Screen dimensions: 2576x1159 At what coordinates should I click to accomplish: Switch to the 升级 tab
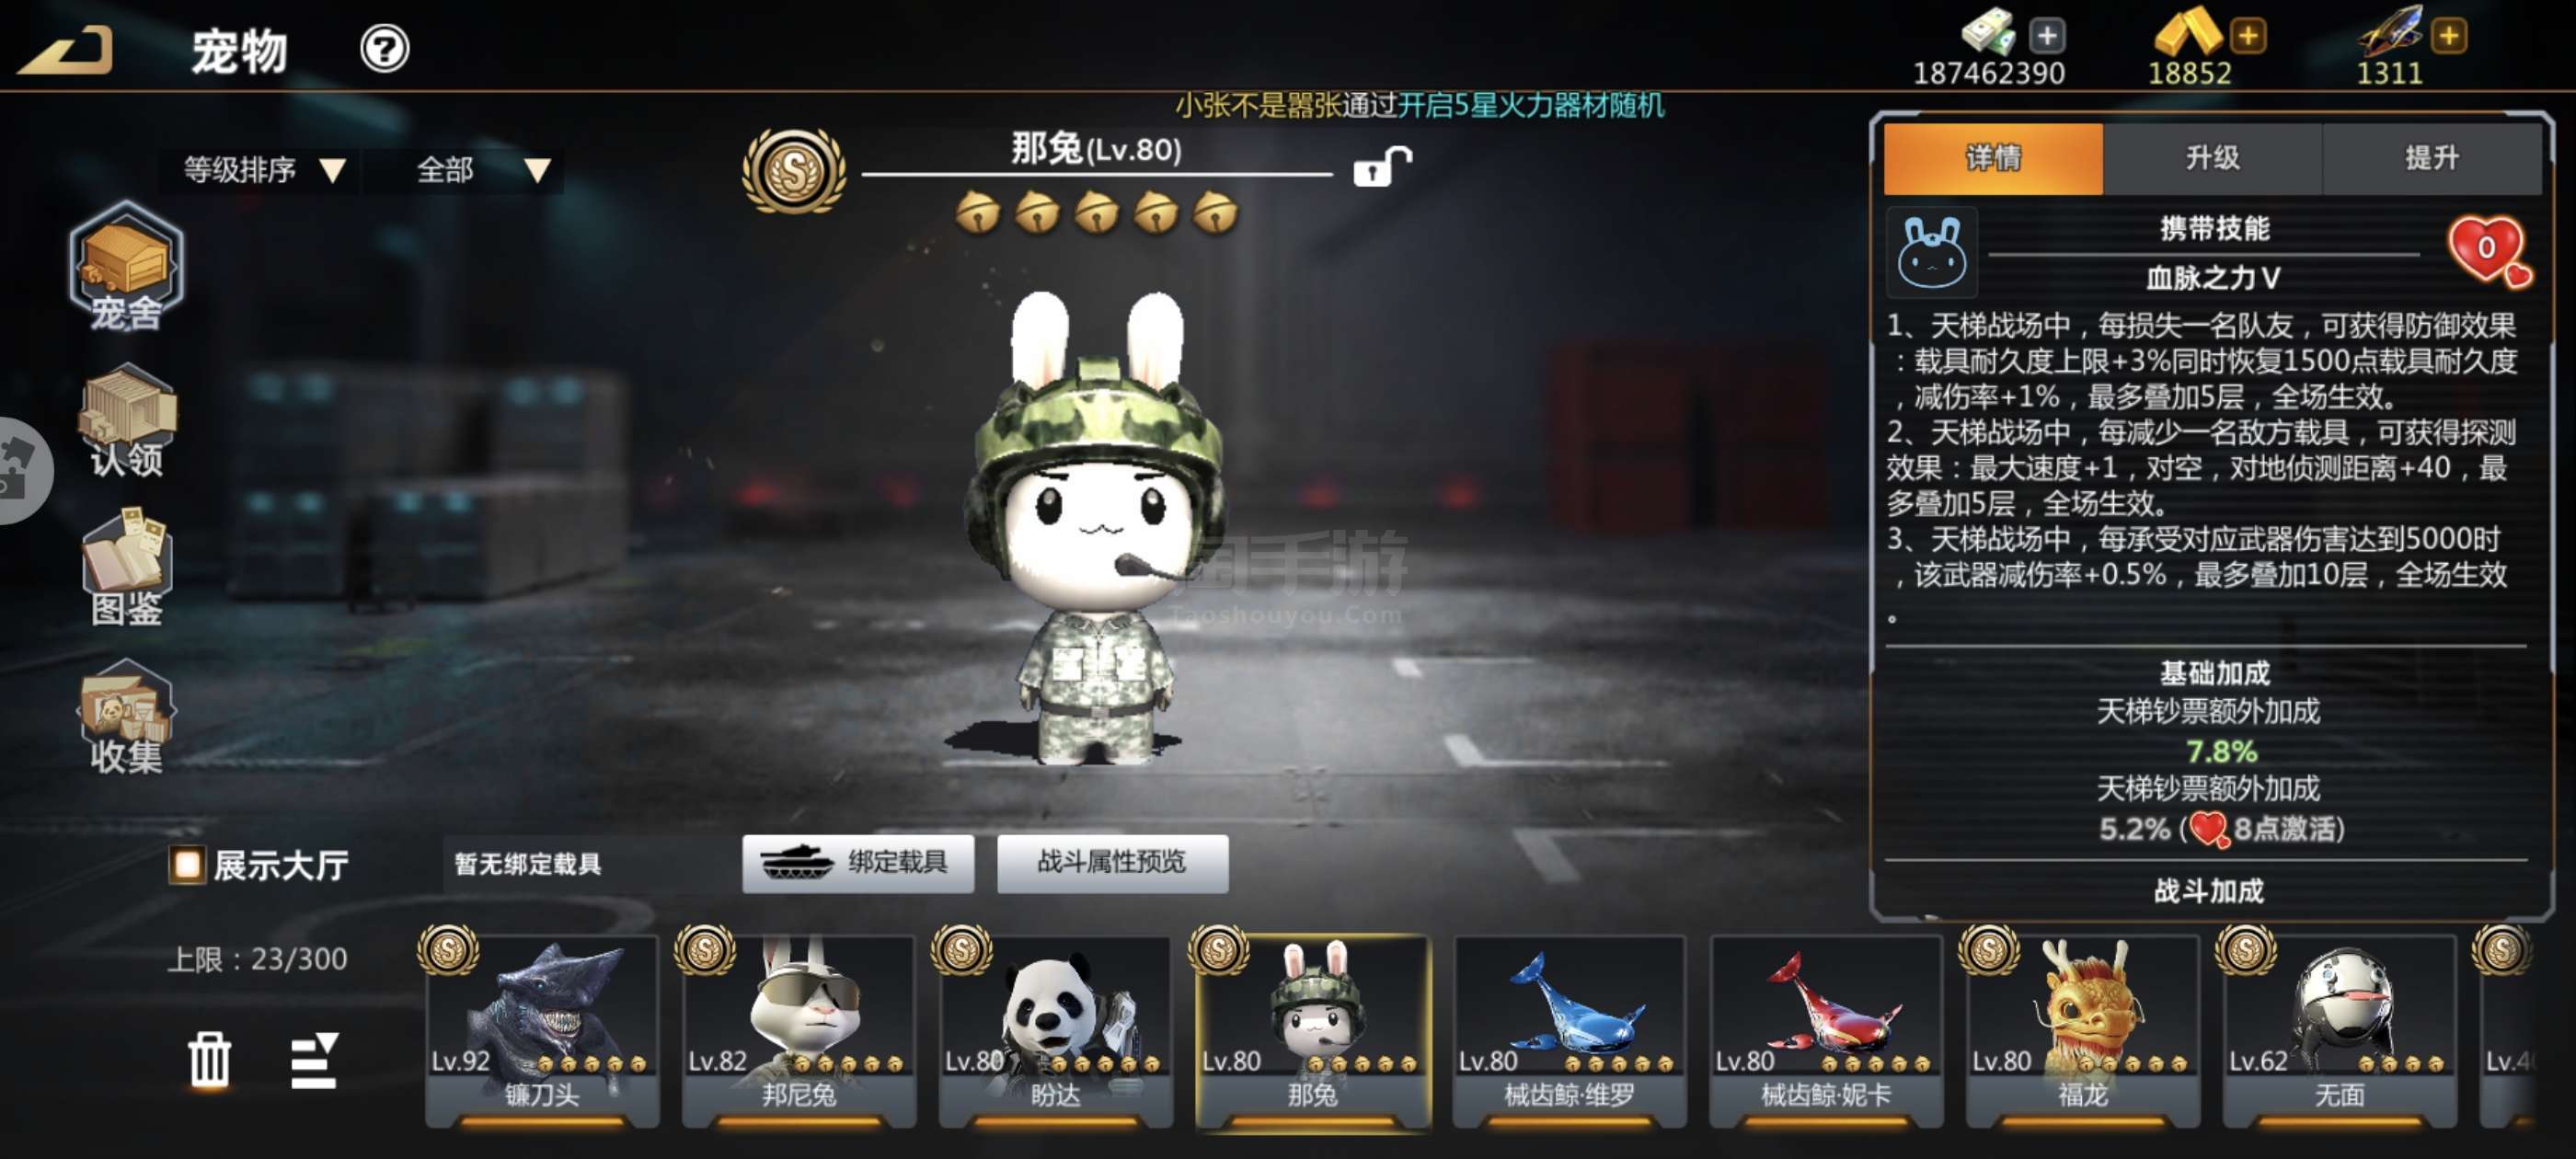pyautogui.click(x=2212, y=159)
